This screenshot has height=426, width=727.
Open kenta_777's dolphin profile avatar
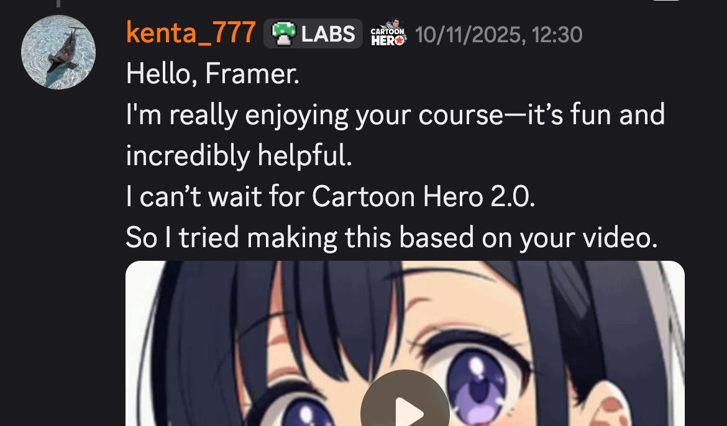pos(58,52)
